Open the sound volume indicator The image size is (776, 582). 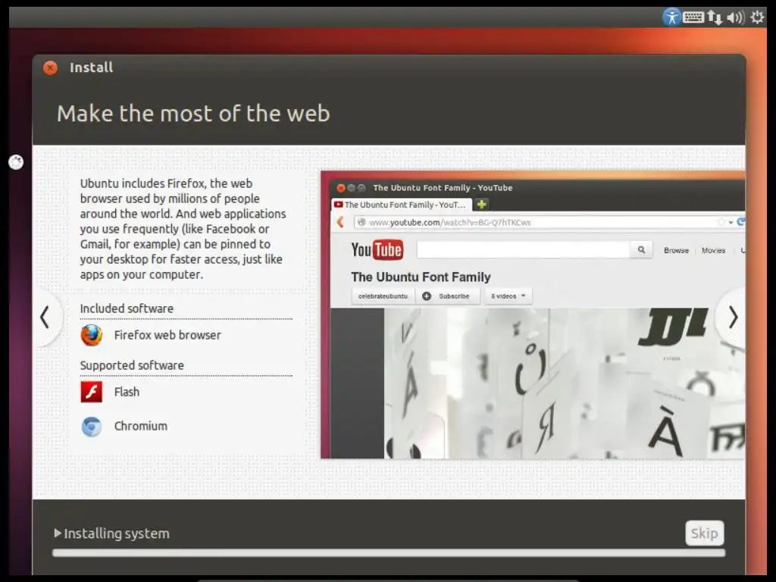pos(735,18)
